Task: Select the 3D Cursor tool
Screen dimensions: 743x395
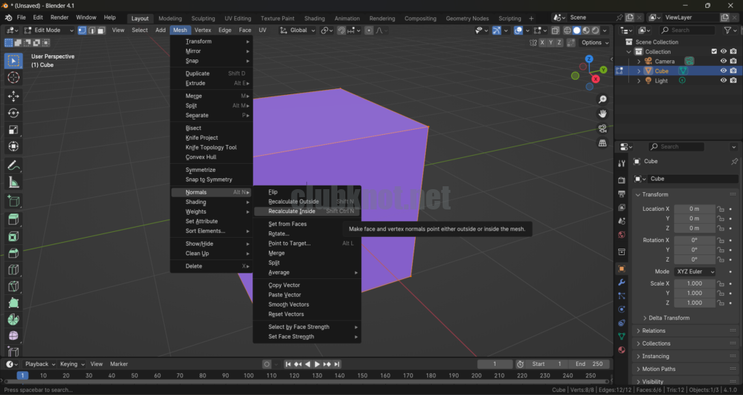Action: [x=14, y=78]
